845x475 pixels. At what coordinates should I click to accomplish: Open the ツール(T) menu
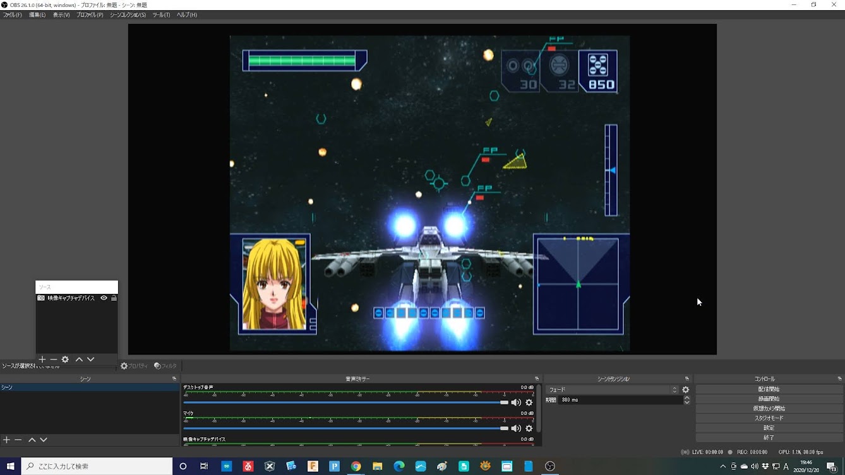[x=161, y=15]
